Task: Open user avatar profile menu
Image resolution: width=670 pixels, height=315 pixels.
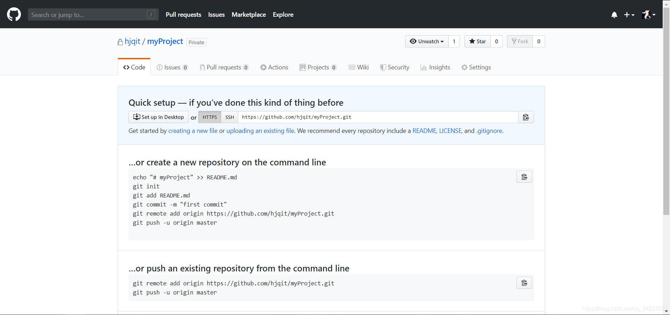Action: click(648, 15)
